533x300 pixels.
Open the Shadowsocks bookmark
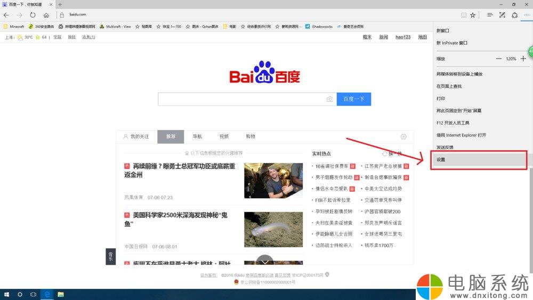[x=319, y=27]
